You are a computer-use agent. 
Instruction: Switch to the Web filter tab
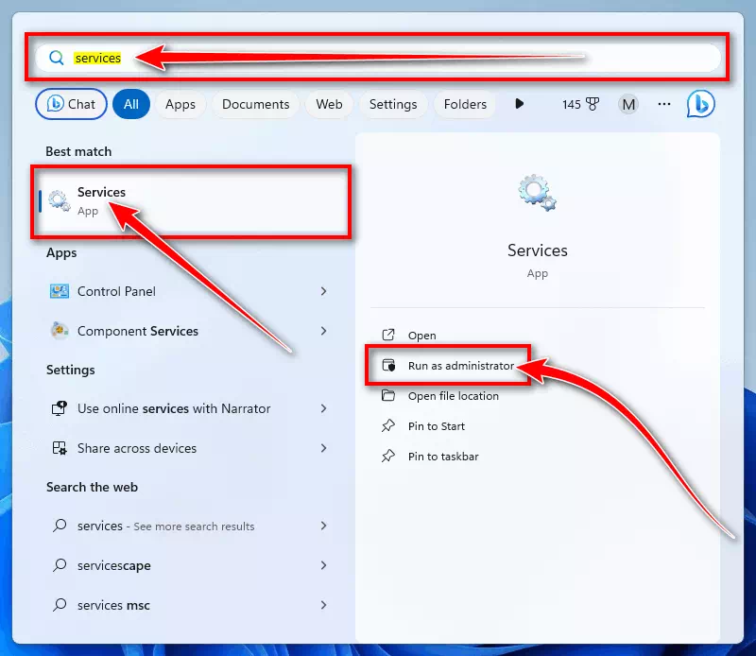(329, 104)
